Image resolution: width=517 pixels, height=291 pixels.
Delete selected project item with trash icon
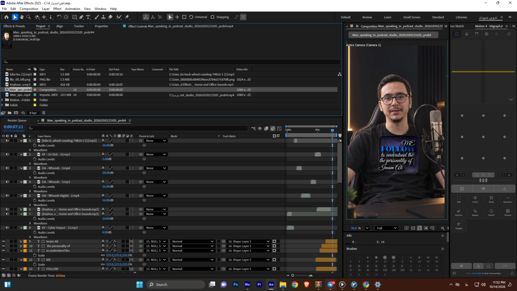[44, 113]
